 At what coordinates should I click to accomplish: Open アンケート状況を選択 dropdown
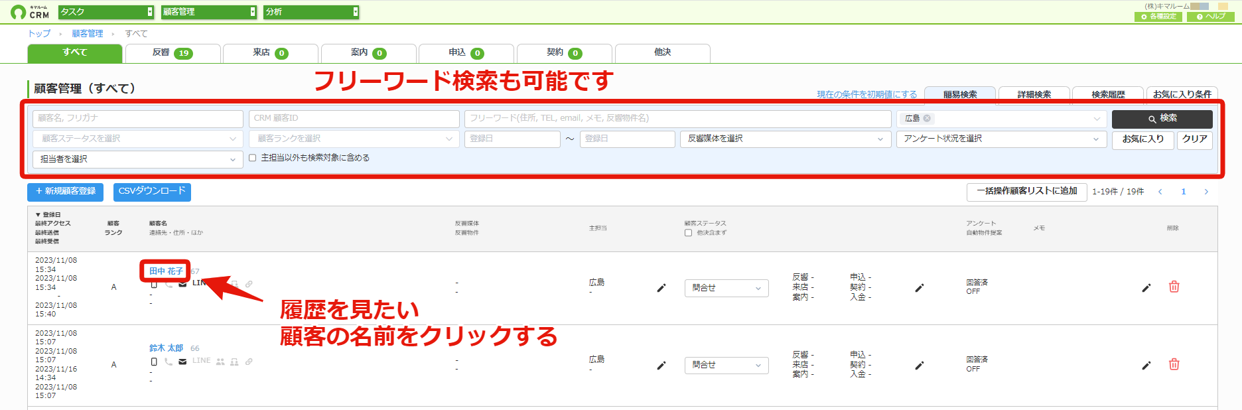tap(1002, 139)
